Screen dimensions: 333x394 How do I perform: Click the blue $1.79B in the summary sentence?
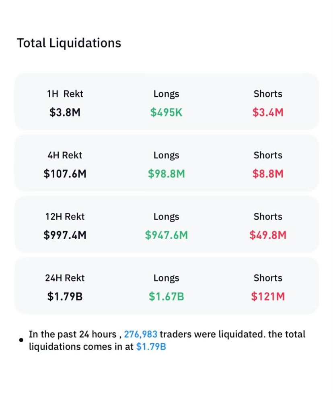151,347
